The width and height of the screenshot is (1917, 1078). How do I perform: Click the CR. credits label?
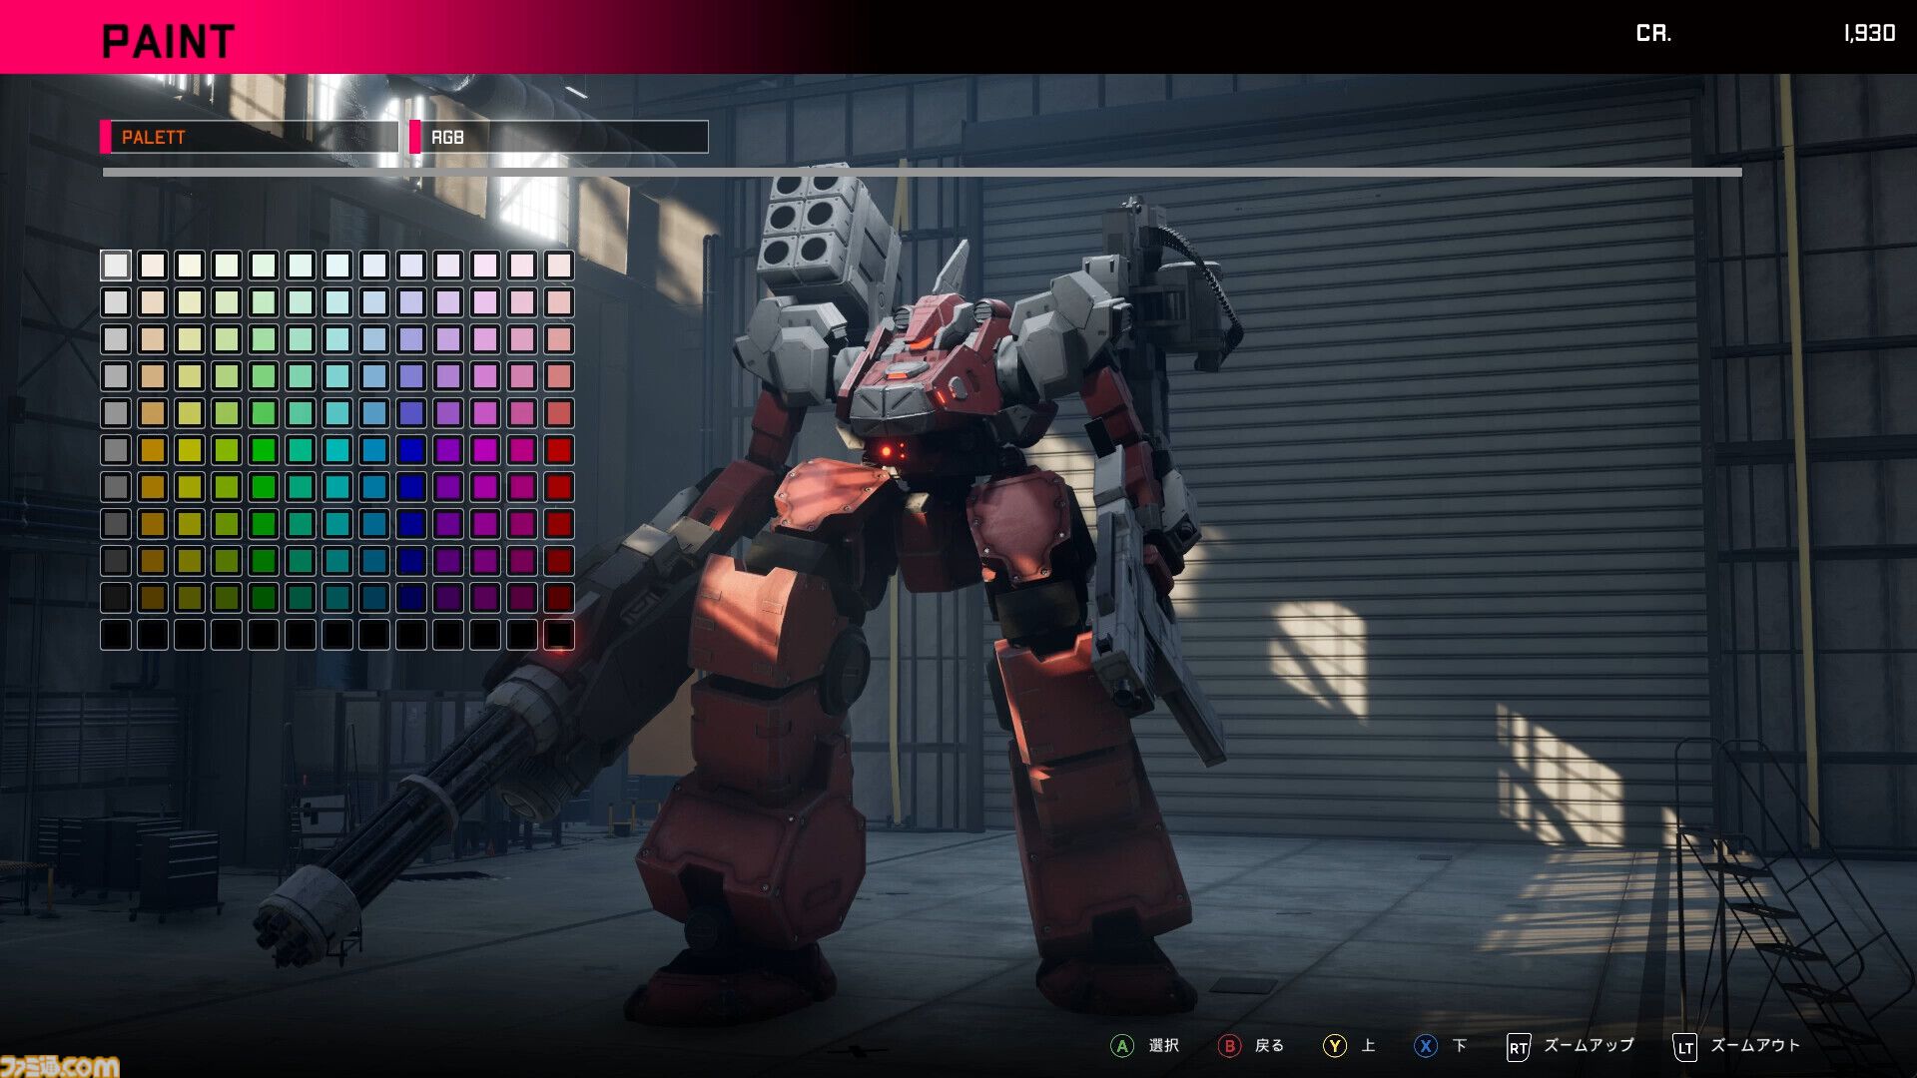[x=1653, y=33]
